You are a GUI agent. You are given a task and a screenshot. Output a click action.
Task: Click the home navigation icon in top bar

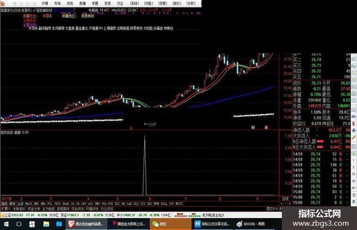[x=15, y=3]
